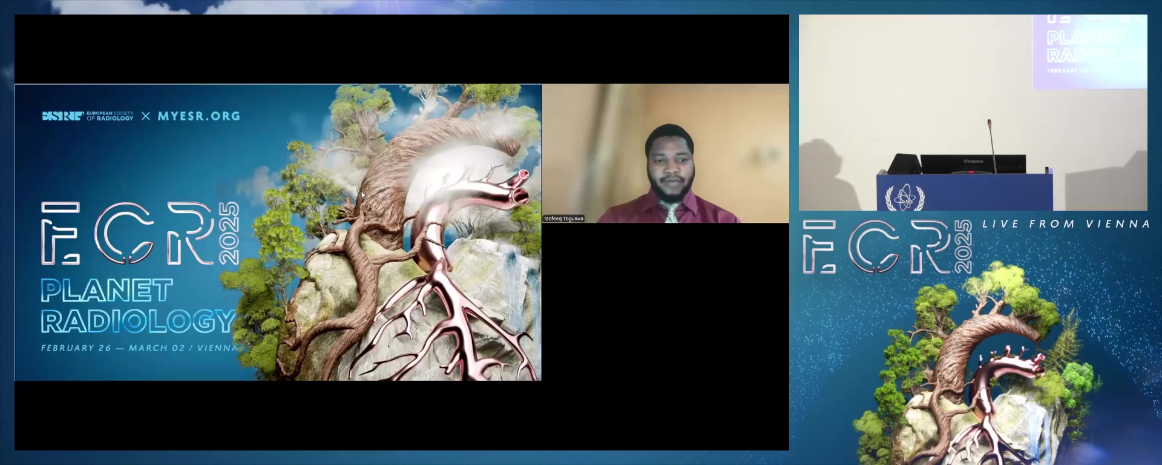
Task: Click the ECR 2025 logo beside Live From Vienna
Action: 887,247
